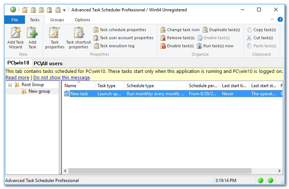Switch to the Groups ribbon tab
Image resolution: width=289 pixels, height=189 pixels.
click(57, 20)
